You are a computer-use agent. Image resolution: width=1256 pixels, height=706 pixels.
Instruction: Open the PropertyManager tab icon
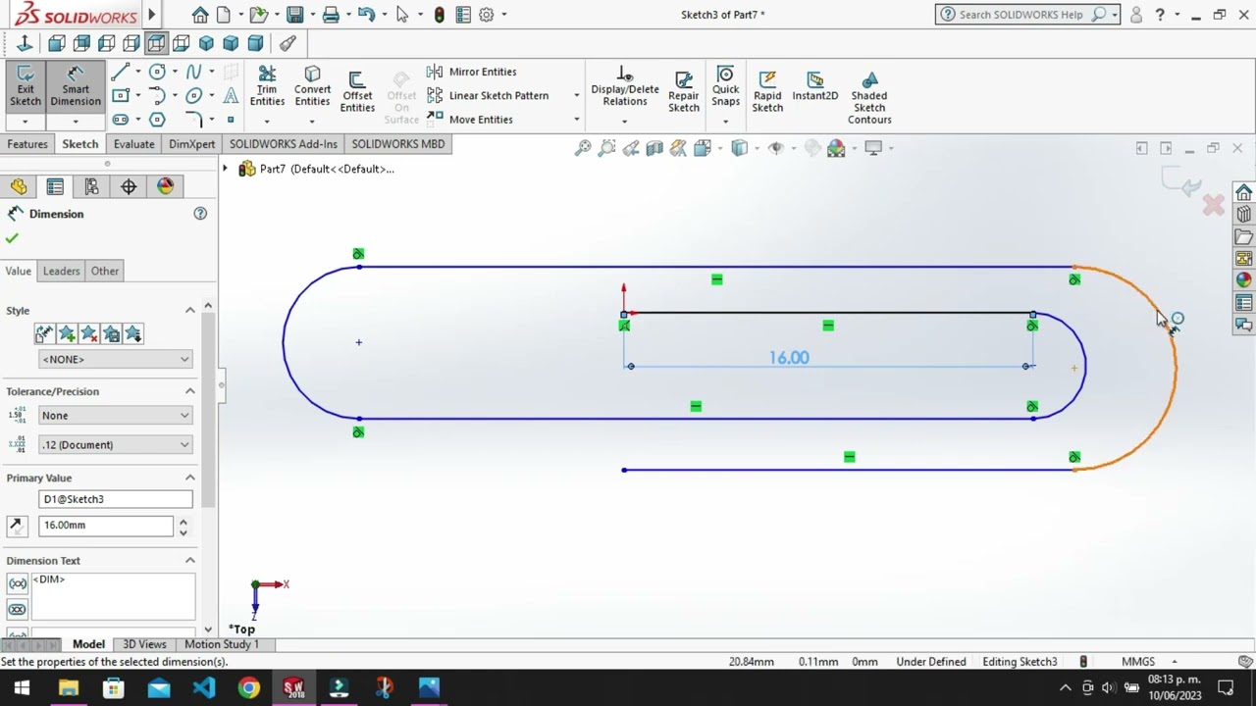pos(55,186)
